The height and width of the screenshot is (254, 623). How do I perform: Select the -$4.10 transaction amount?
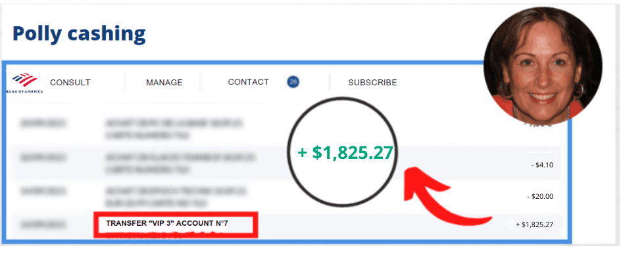pos(542,165)
